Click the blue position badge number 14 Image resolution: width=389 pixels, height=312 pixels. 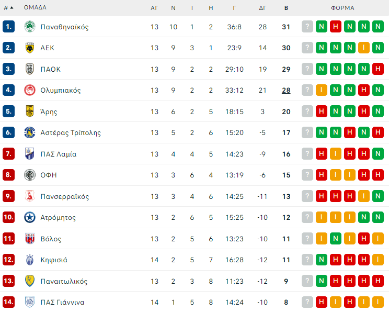click(8, 302)
